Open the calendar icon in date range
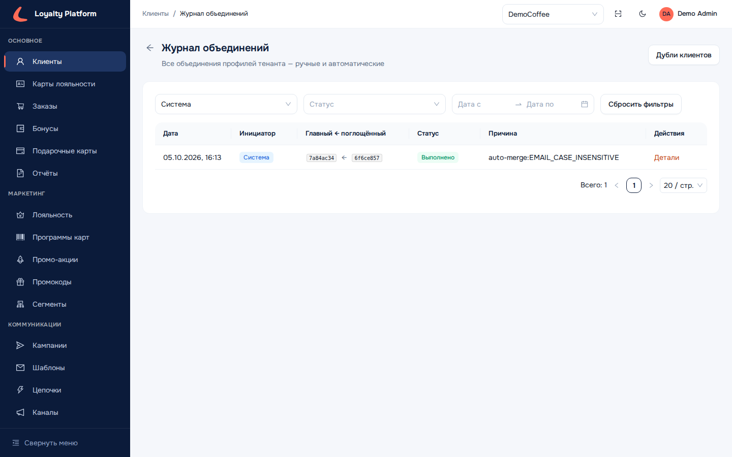The image size is (732, 457). (585, 104)
